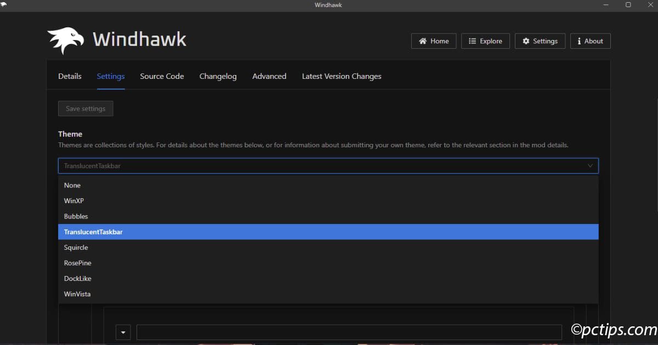Viewport: 658px width, 345px height.
Task: Choose the WinVista theme
Action: 328,294
